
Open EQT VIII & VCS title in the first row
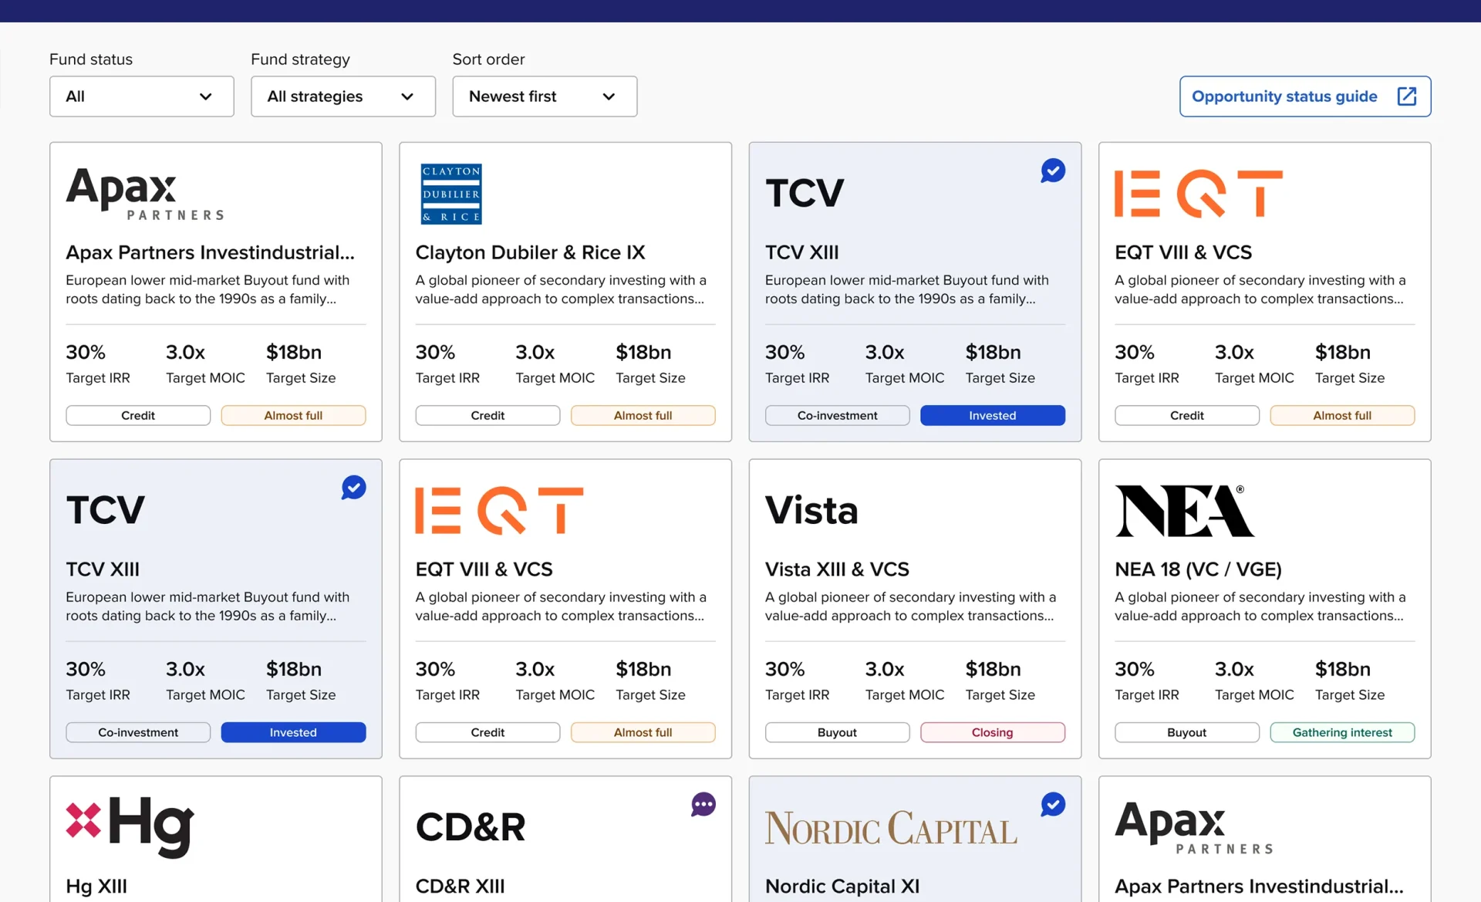click(1183, 252)
